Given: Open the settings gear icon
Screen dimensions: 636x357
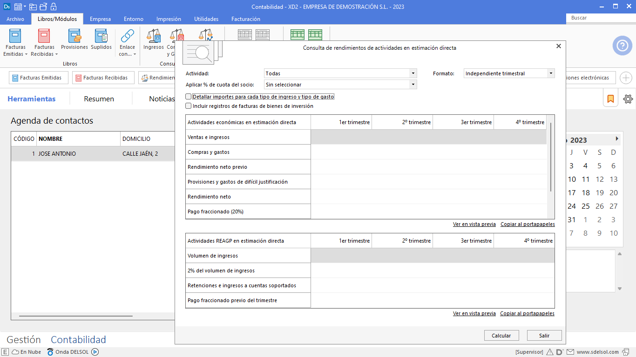Looking at the screenshot, I should (628, 99).
